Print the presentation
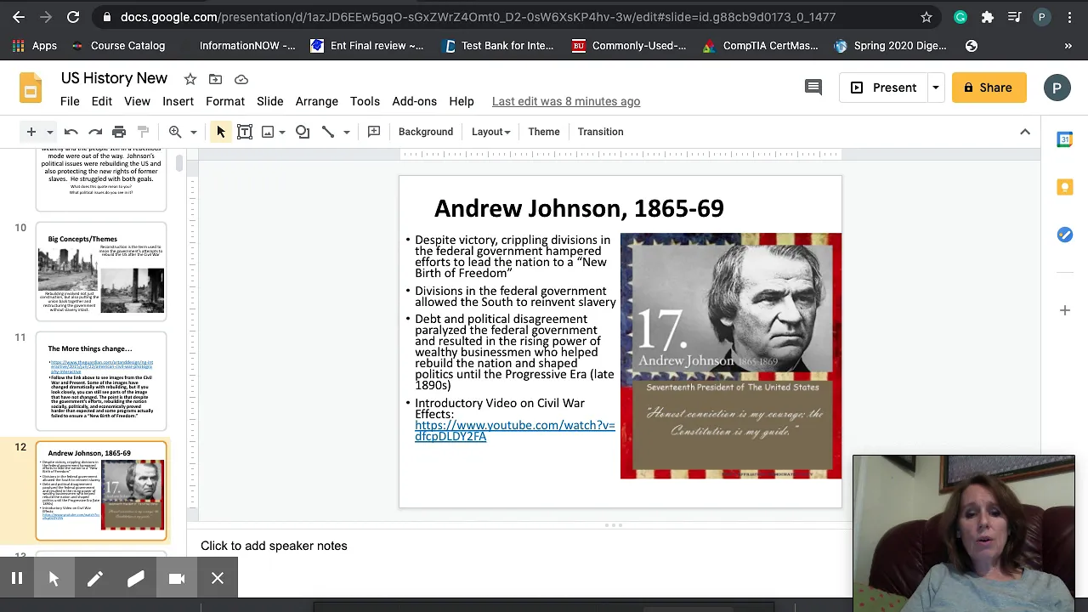 pos(119,132)
